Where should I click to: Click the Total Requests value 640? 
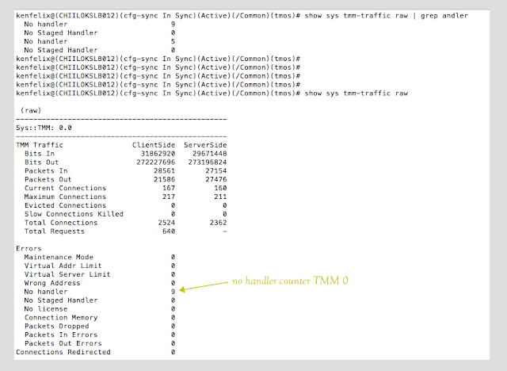pyautogui.click(x=169, y=231)
